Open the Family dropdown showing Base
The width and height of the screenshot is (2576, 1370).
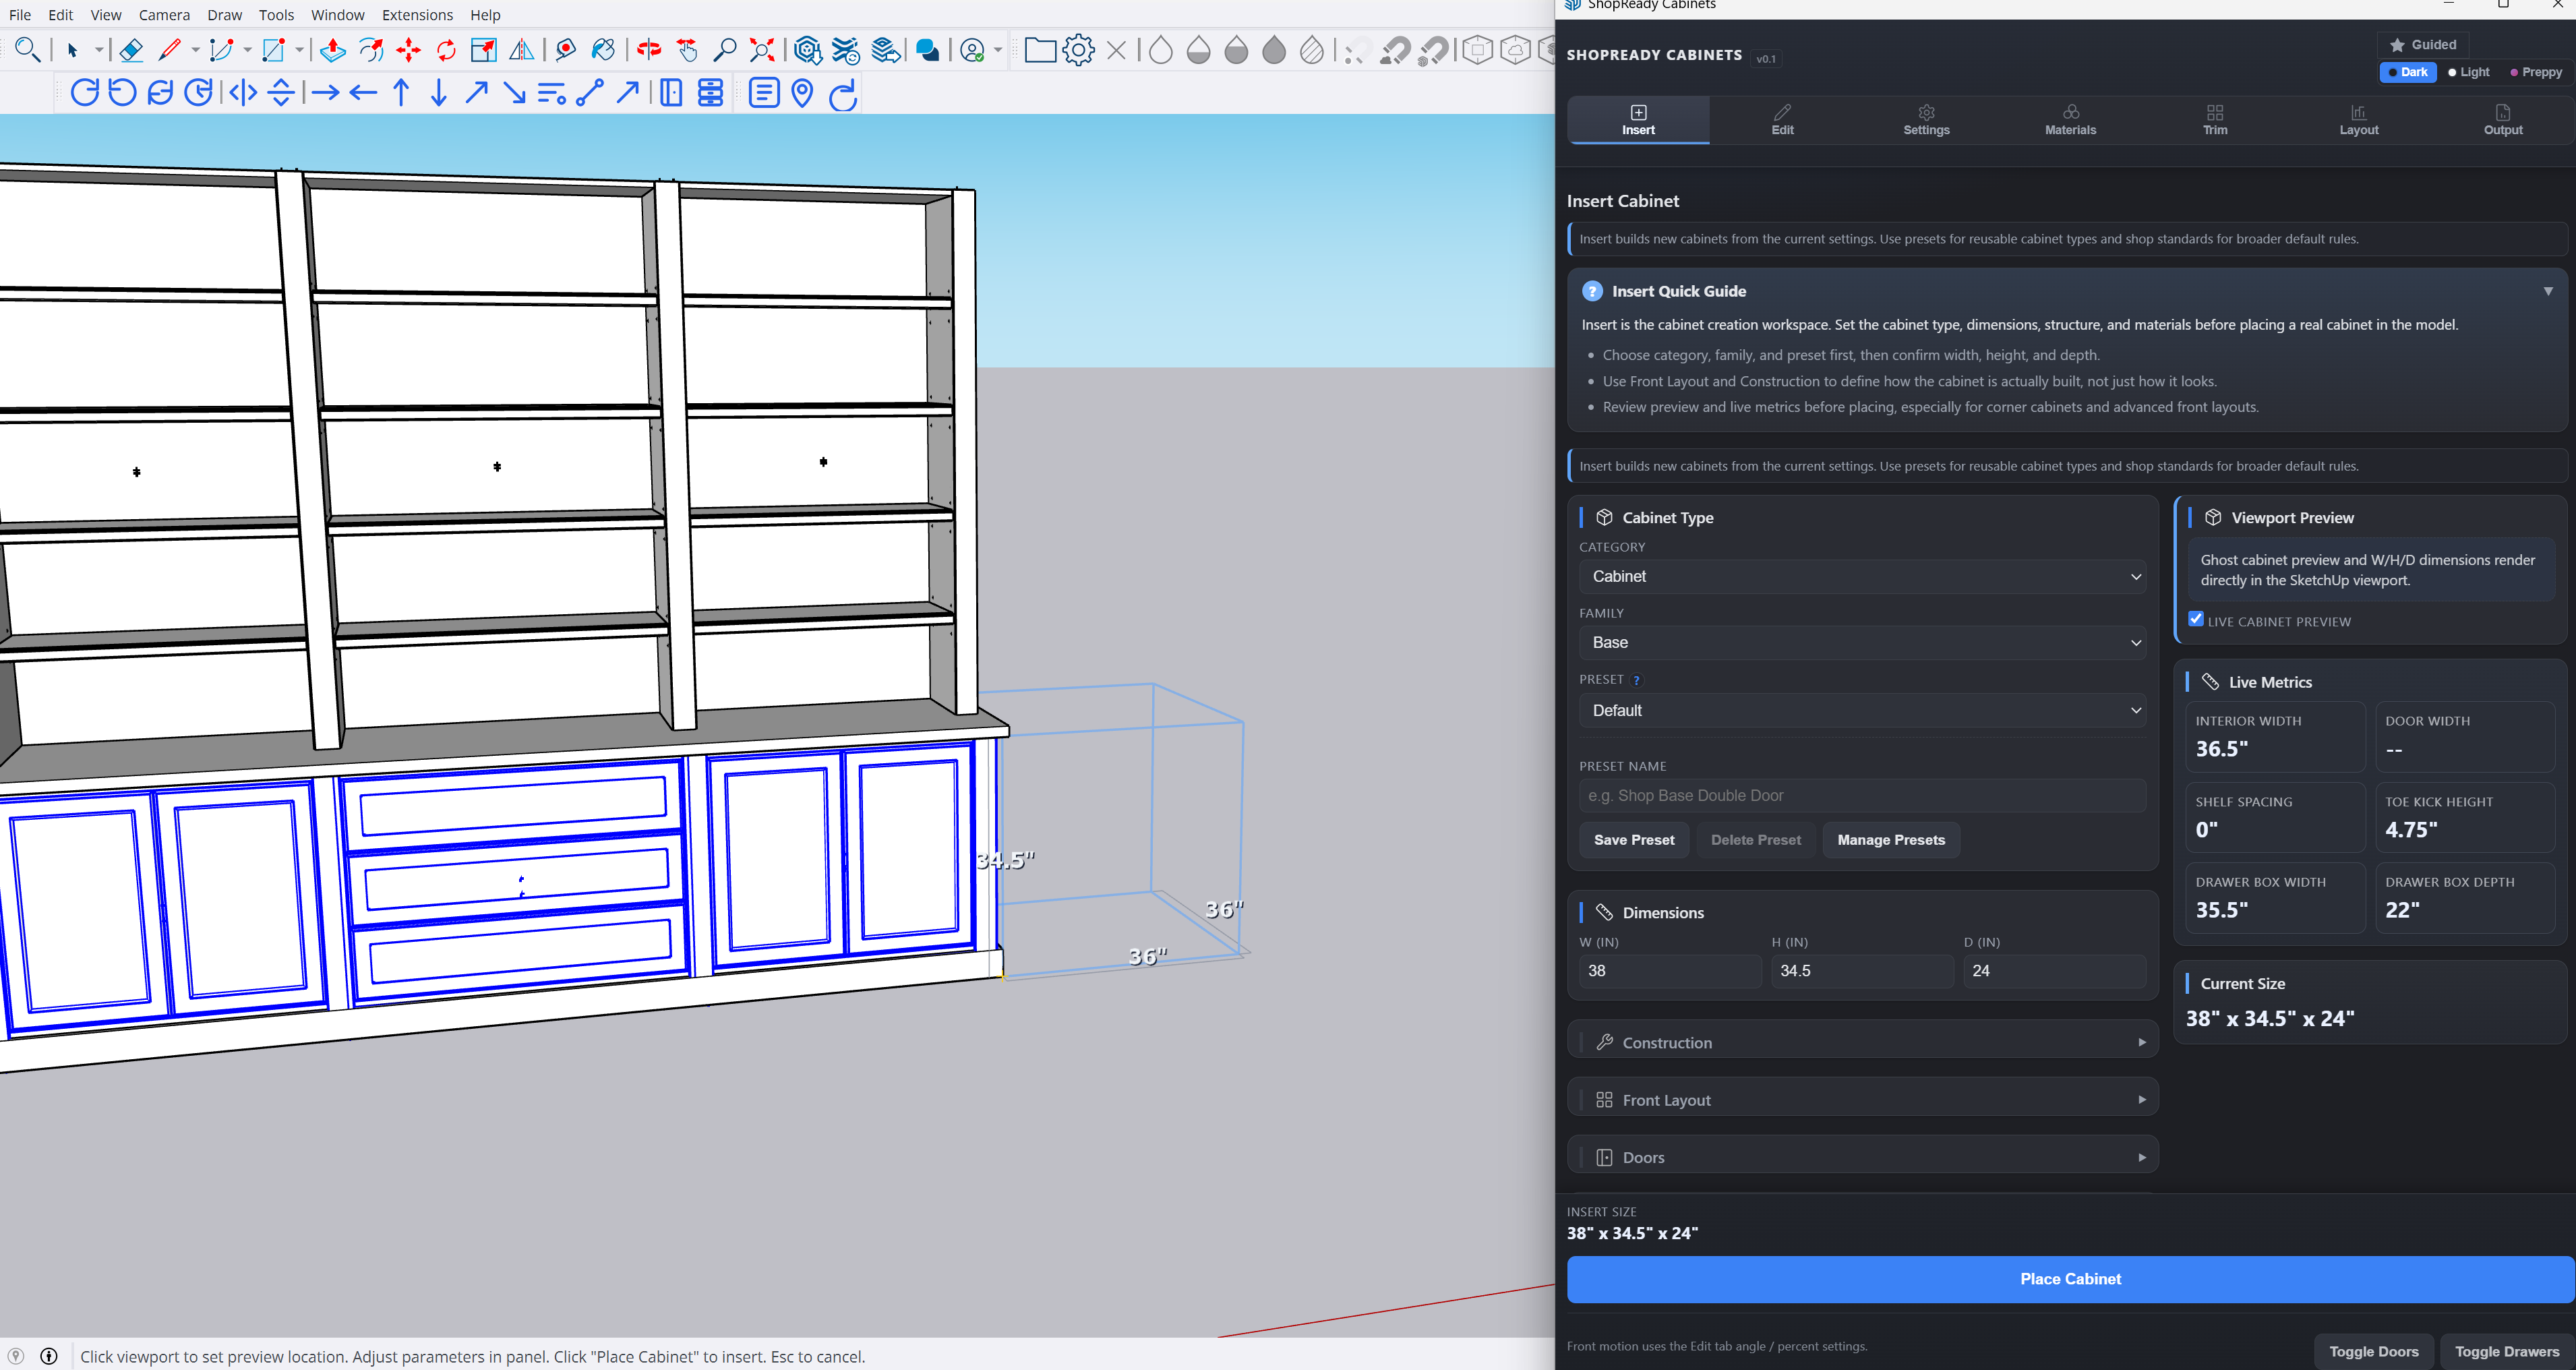pos(1861,642)
